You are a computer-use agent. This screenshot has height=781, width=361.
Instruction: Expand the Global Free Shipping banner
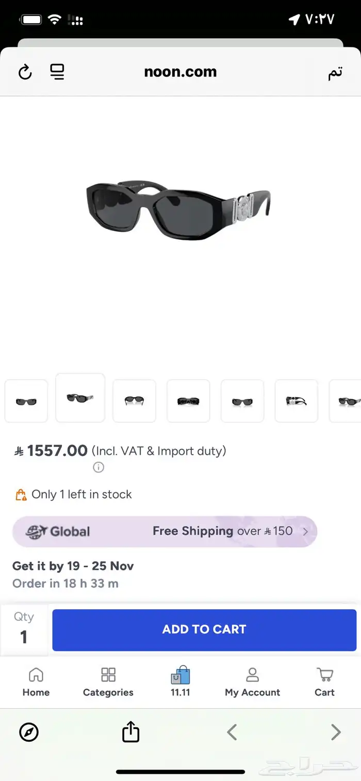pyautogui.click(x=165, y=531)
